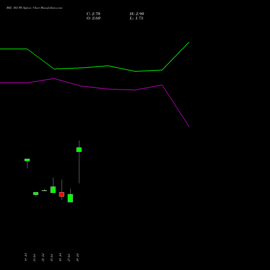Click the leftmost date axis label
The height and width of the screenshot is (270, 270).
[x=25, y=258]
